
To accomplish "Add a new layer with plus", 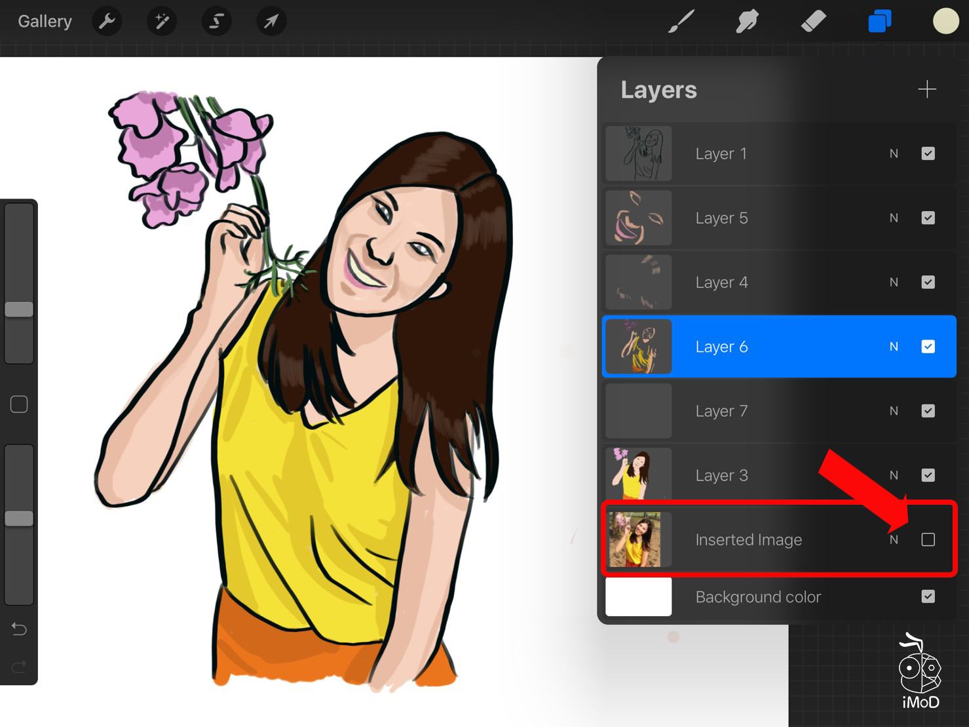I will click(926, 89).
